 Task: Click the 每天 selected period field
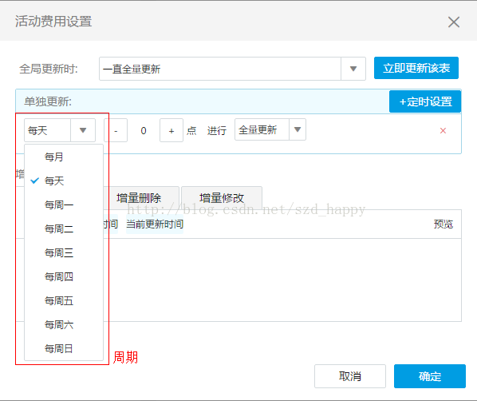[48, 130]
